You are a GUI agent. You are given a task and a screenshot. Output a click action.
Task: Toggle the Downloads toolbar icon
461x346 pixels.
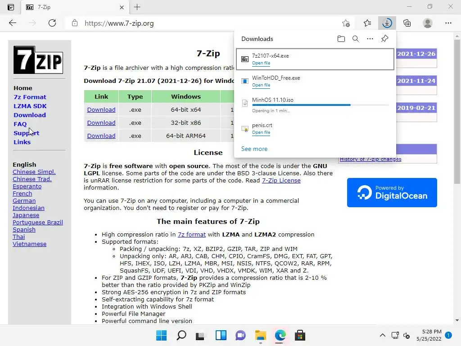click(387, 23)
